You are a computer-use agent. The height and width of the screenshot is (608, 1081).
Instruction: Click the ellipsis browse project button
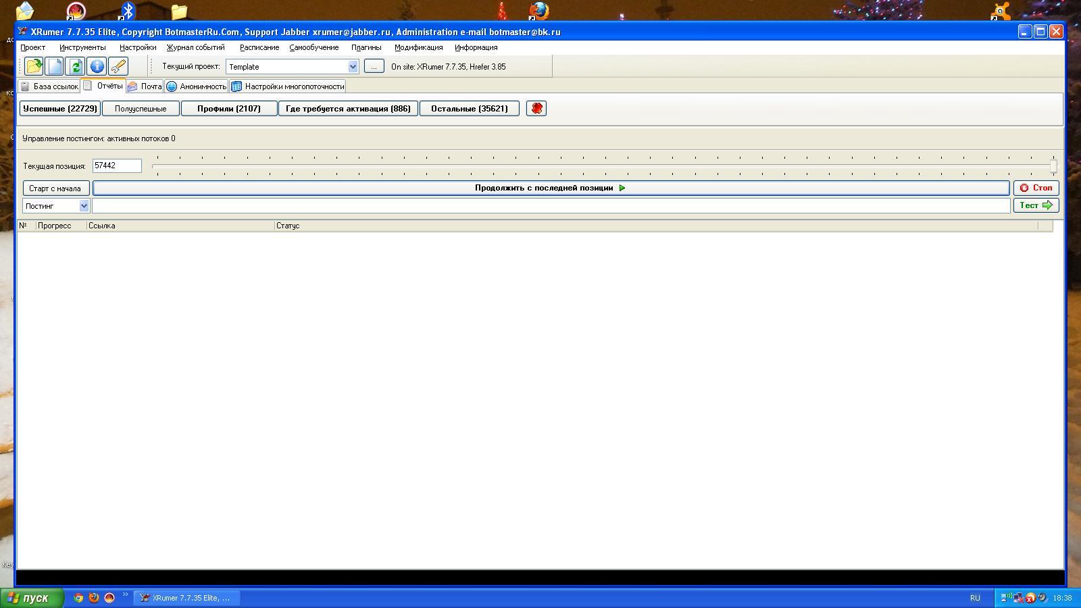click(374, 66)
